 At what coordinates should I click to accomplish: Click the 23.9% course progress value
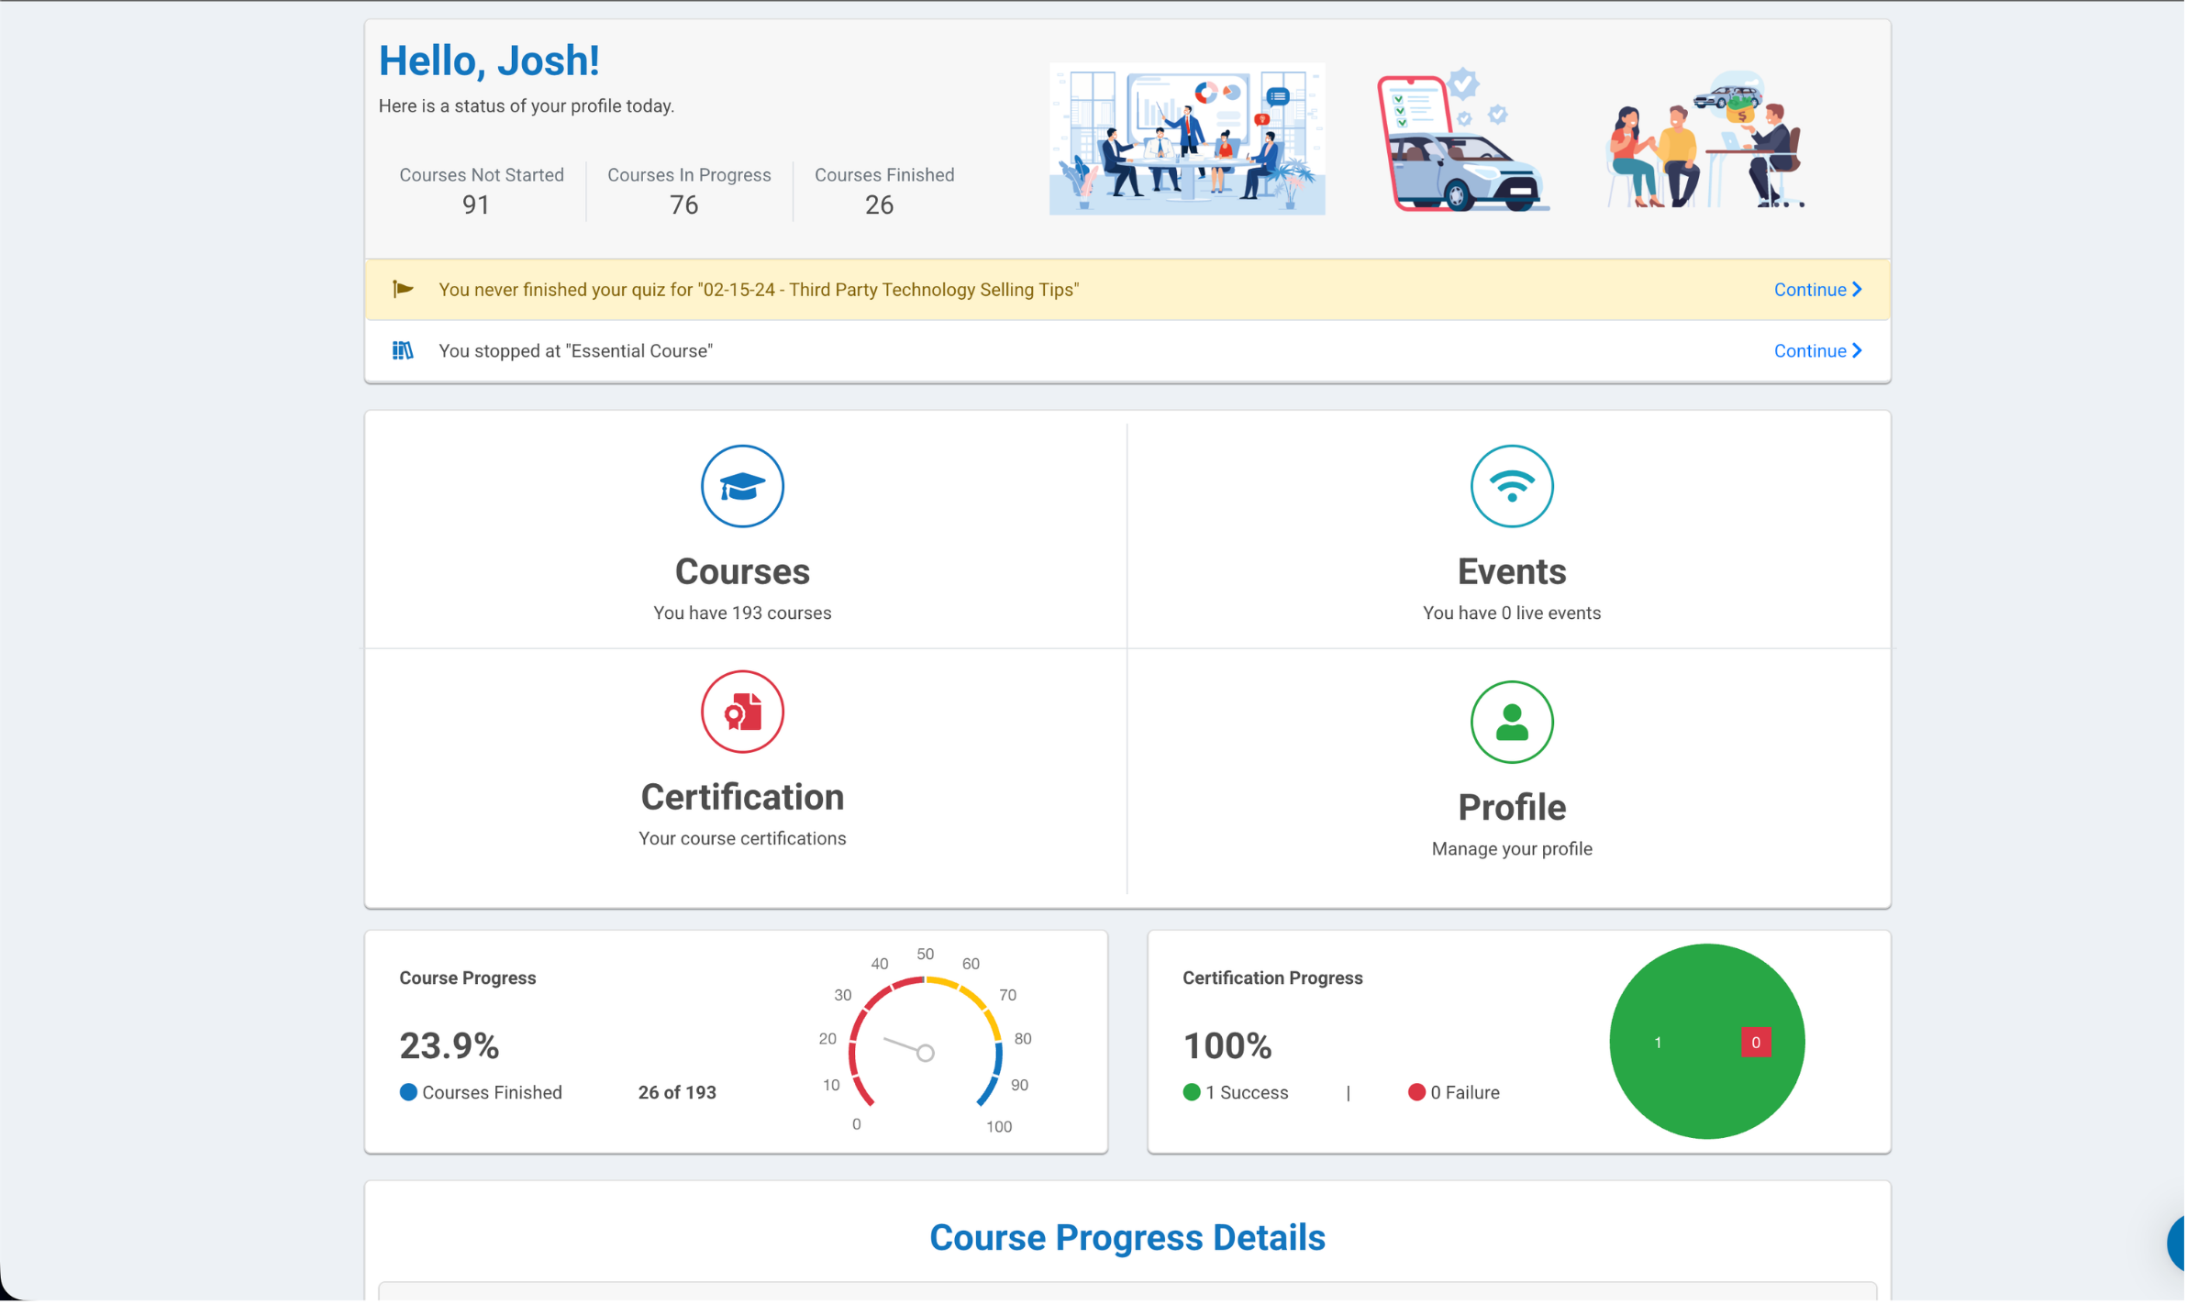450,1046
